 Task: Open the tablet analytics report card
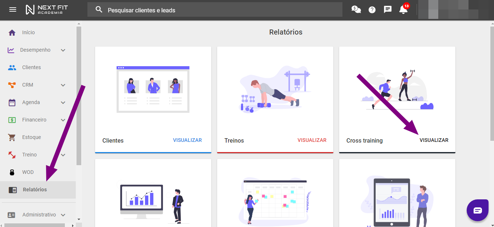(x=397, y=193)
